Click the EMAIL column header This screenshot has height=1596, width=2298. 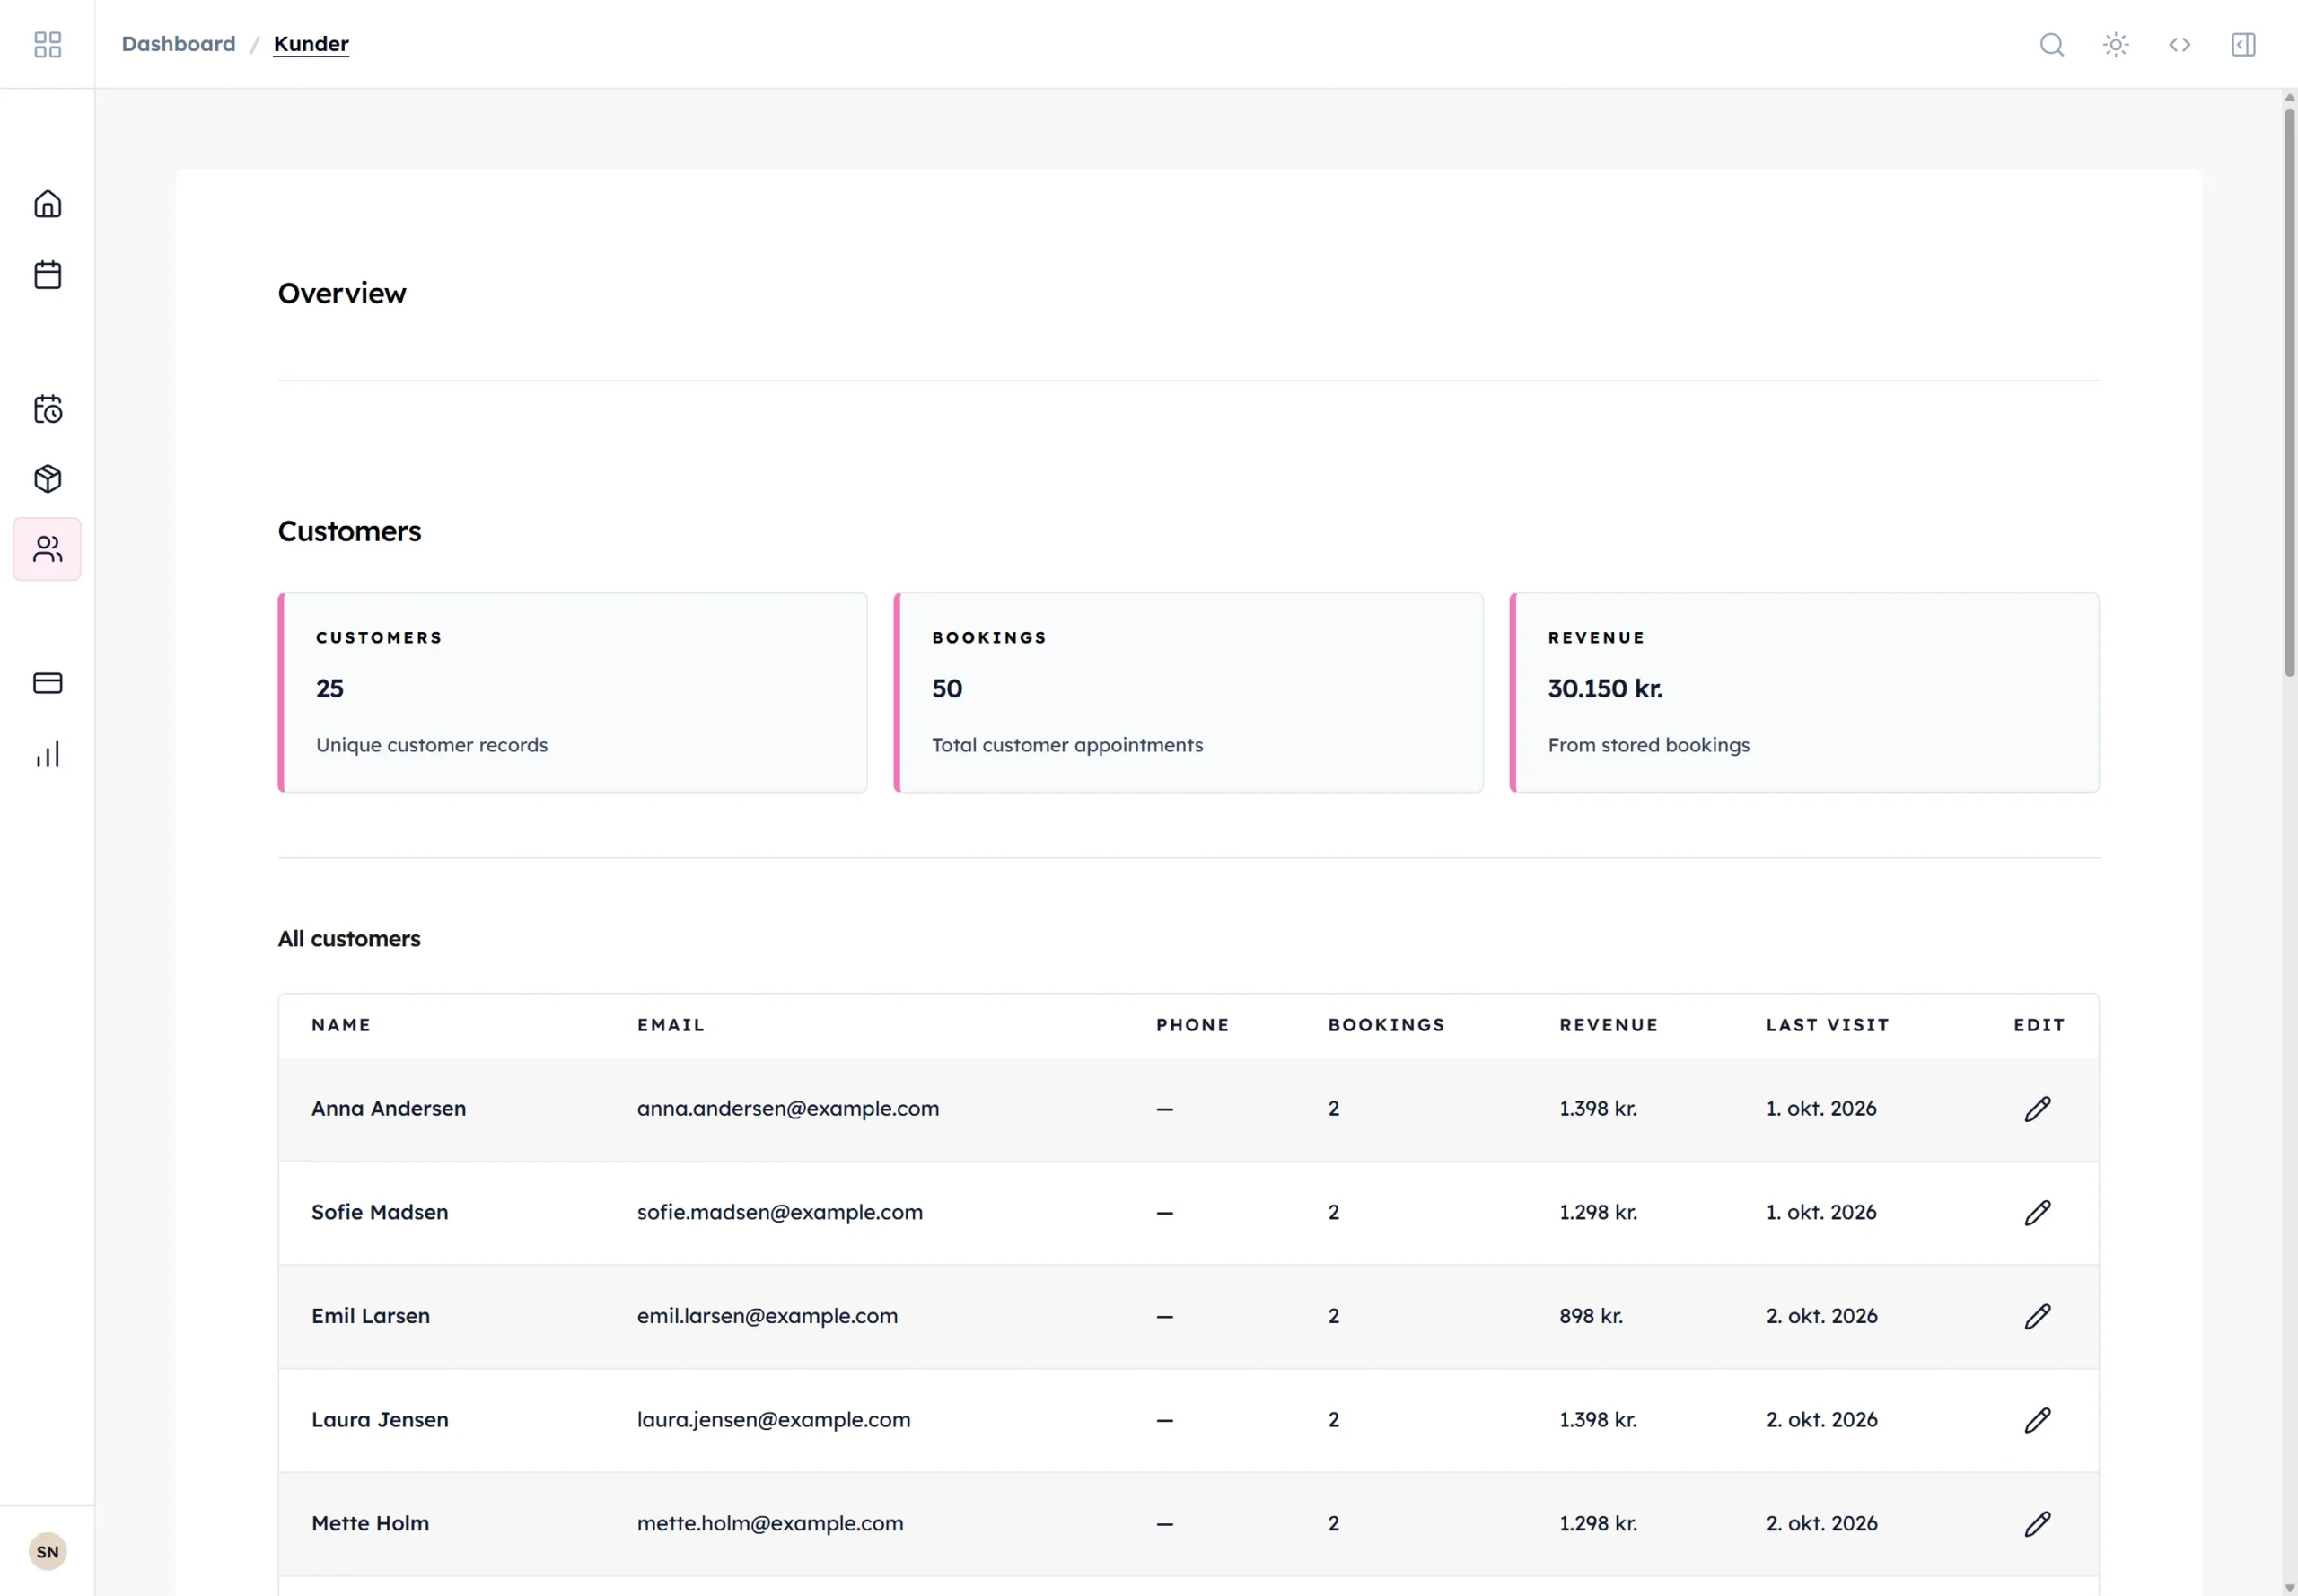671,1025
